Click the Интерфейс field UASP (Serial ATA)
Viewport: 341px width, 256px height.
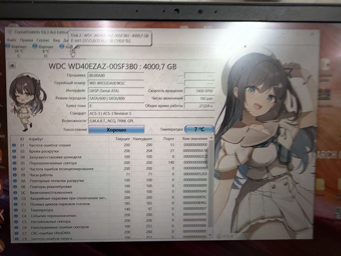(x=116, y=91)
